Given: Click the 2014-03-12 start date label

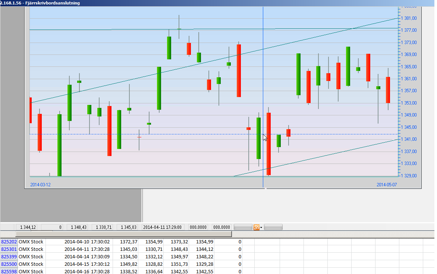Looking at the screenshot, I should (x=40, y=184).
